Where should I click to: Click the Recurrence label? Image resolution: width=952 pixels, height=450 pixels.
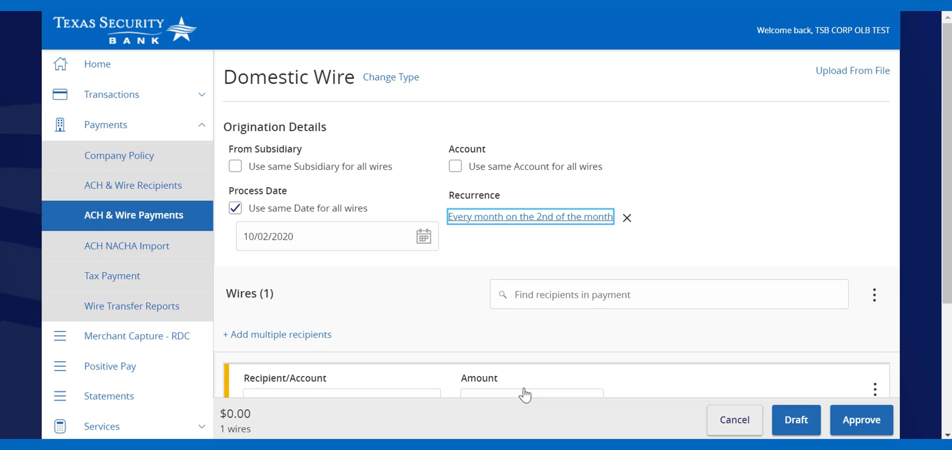(x=474, y=195)
